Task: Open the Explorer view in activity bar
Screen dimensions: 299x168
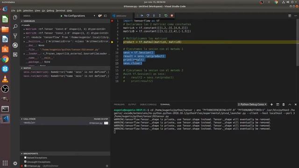Action: point(15,17)
